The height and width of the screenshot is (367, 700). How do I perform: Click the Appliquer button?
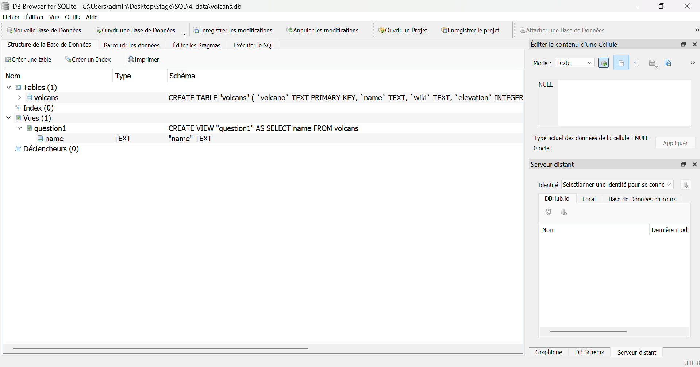[x=675, y=143]
